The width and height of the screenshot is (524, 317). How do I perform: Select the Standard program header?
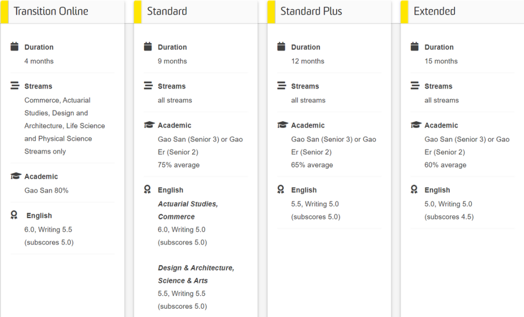pyautogui.click(x=196, y=12)
